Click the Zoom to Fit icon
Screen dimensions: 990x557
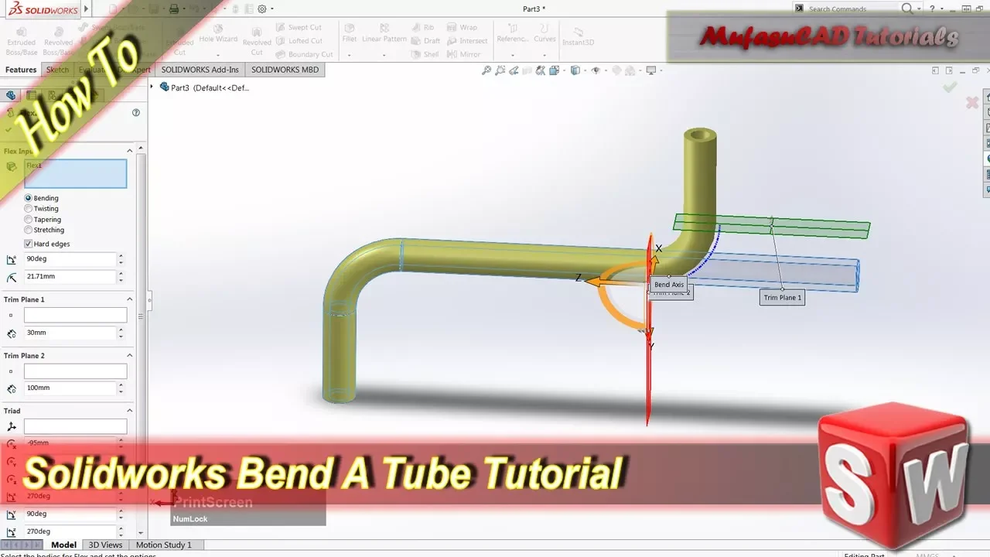pos(486,70)
